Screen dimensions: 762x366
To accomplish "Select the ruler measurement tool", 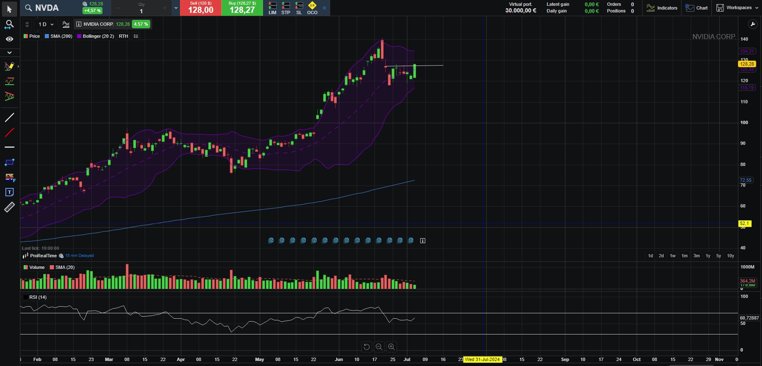I will coord(9,207).
